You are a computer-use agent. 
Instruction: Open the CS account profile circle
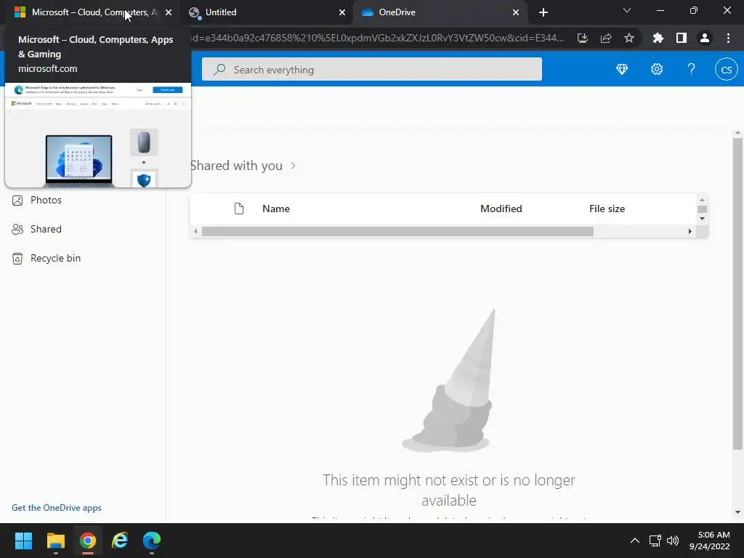coord(726,69)
